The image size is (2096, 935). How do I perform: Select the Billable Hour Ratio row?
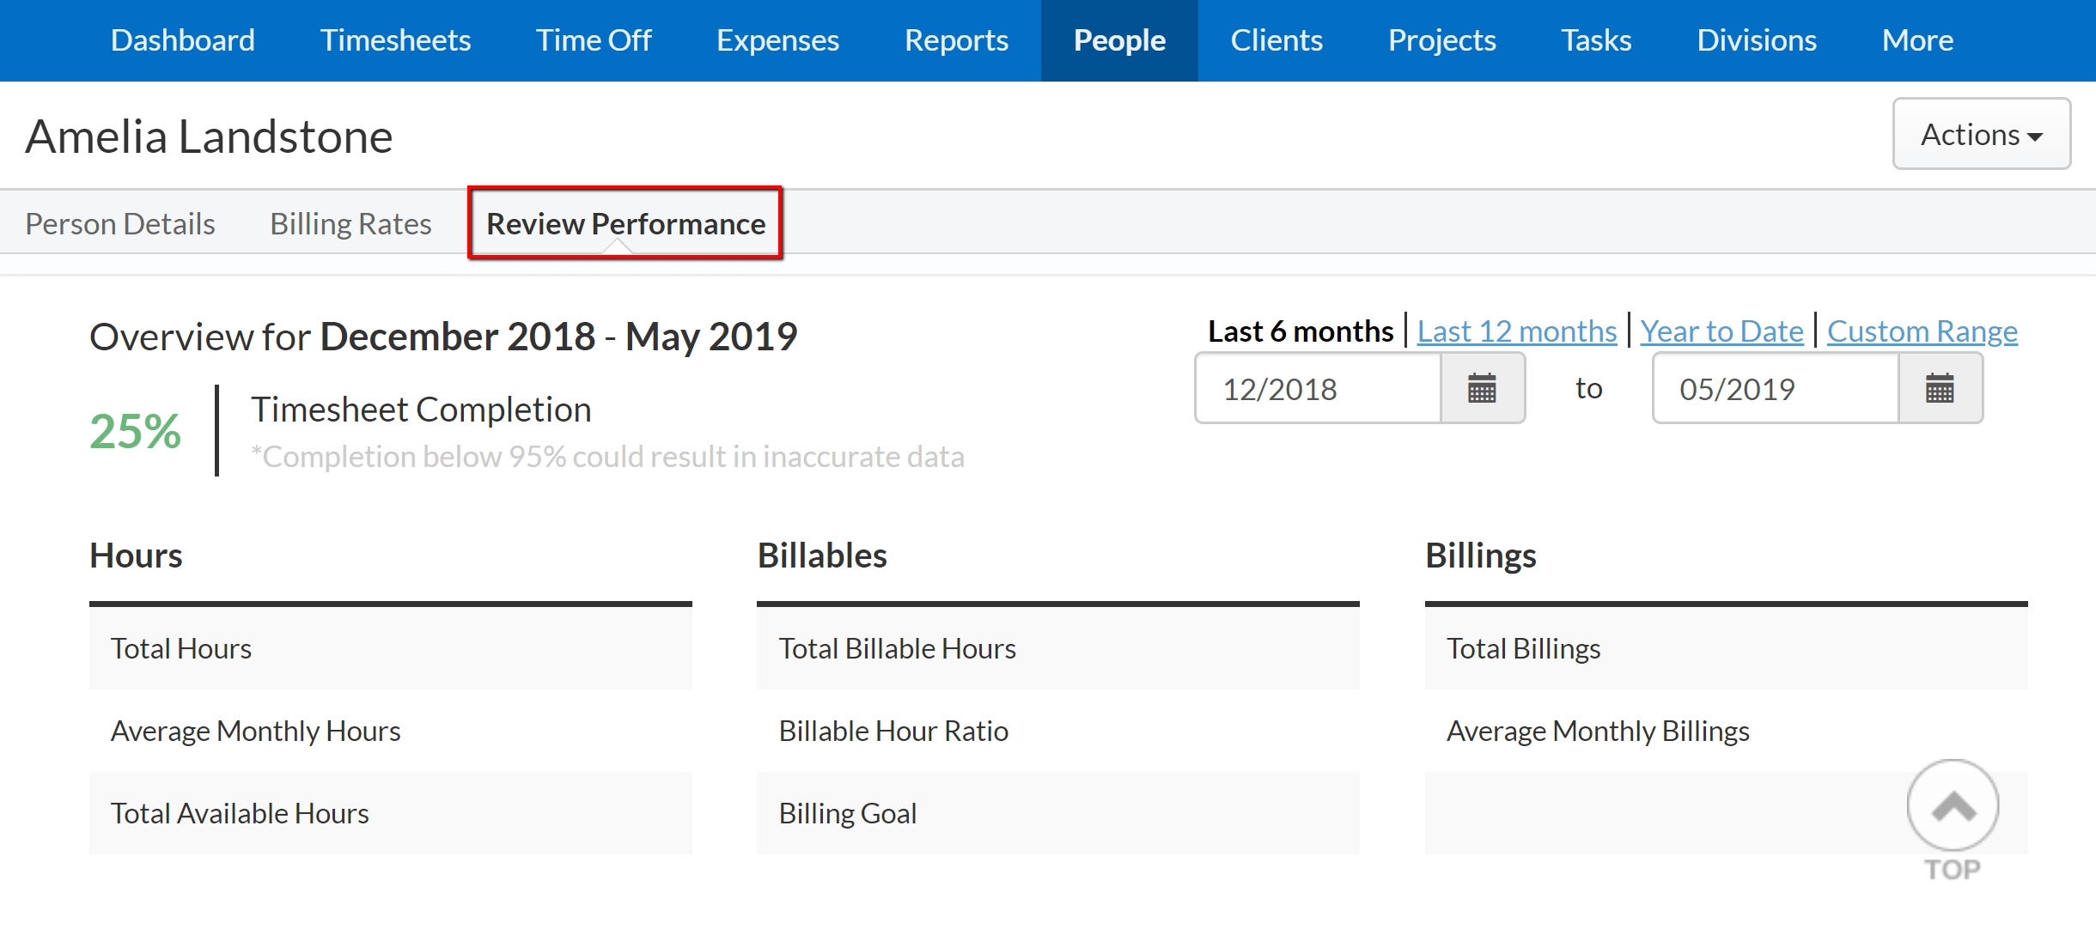(x=1058, y=731)
